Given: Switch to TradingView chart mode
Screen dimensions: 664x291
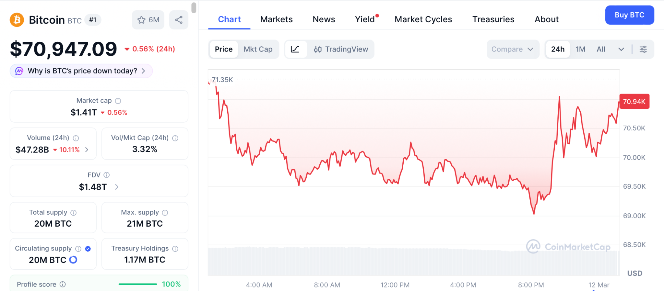Looking at the screenshot, I should [341, 49].
